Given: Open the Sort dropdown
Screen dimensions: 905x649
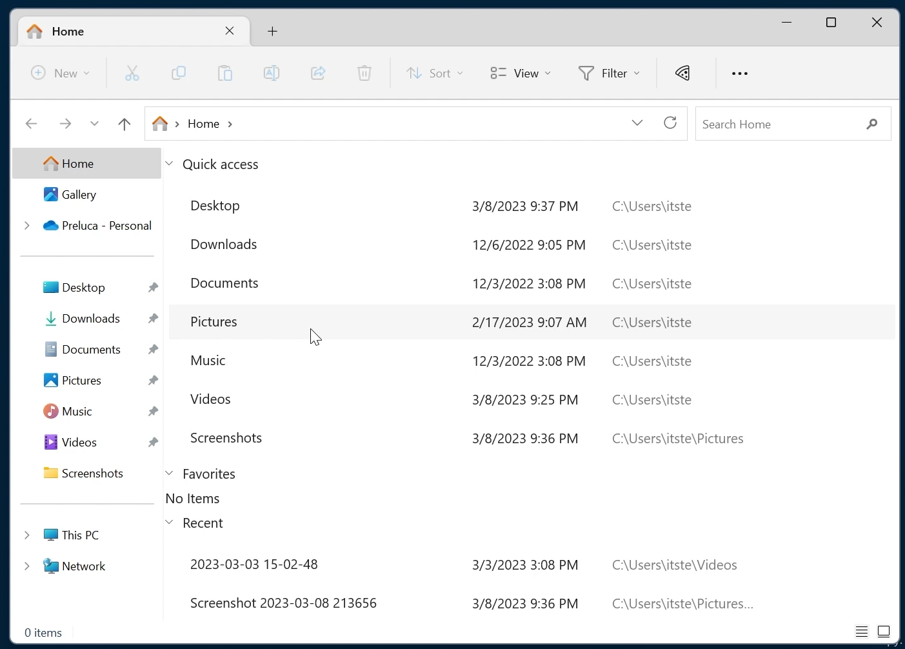Looking at the screenshot, I should (x=435, y=73).
